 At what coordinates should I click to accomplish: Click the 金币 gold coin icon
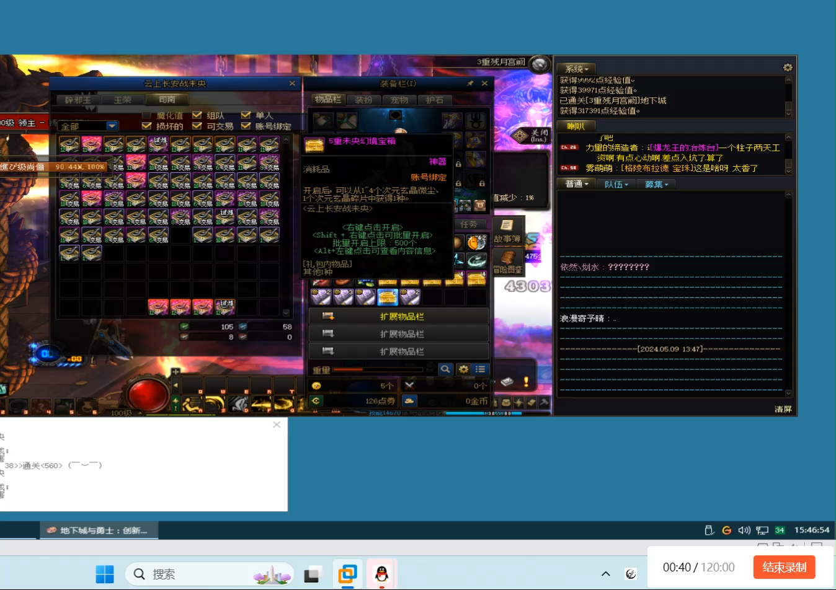409,401
